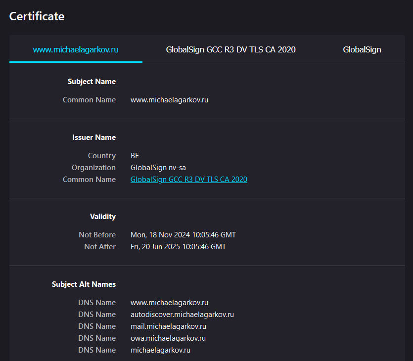The image size is (413, 361).
Task: Switch to the www.michaelagarkov.ru certificate tab
Action: pyautogui.click(x=76, y=49)
